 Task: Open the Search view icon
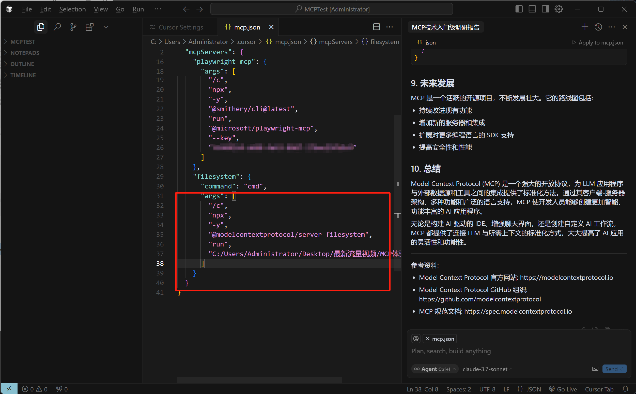pos(57,27)
